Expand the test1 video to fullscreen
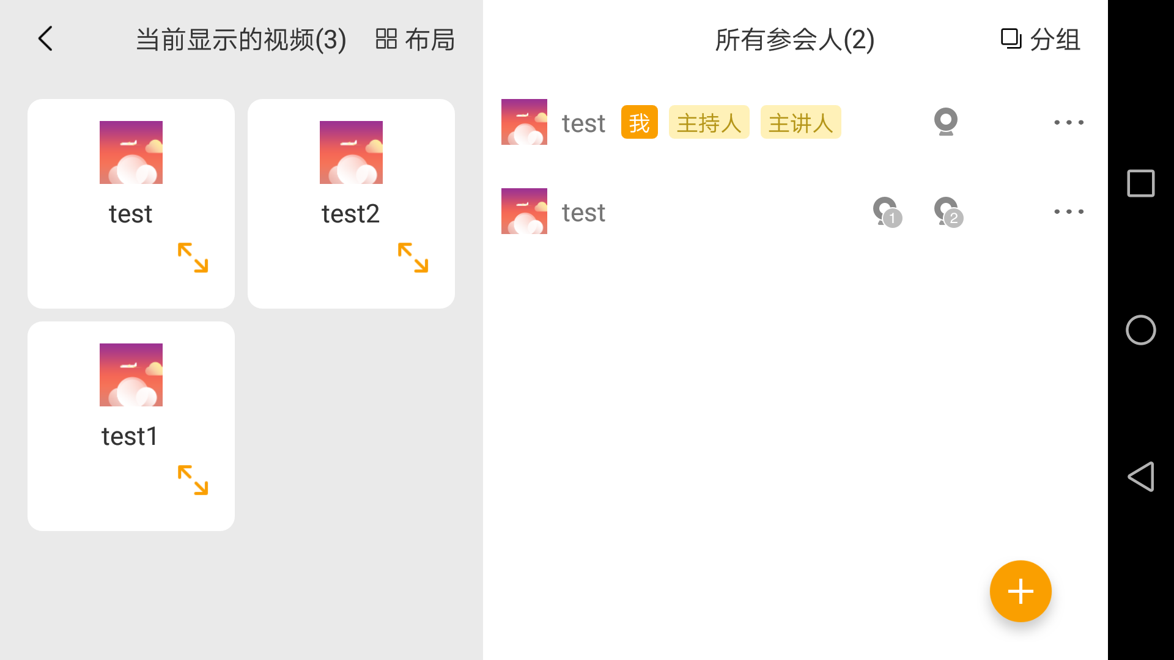Screen dimensions: 1174x660 [193, 481]
